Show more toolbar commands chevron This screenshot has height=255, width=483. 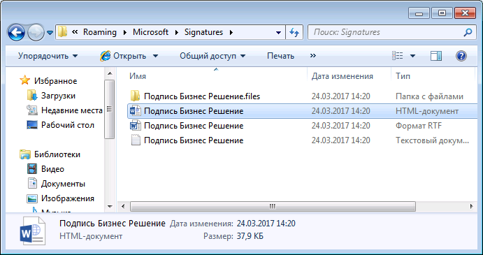[x=313, y=56]
